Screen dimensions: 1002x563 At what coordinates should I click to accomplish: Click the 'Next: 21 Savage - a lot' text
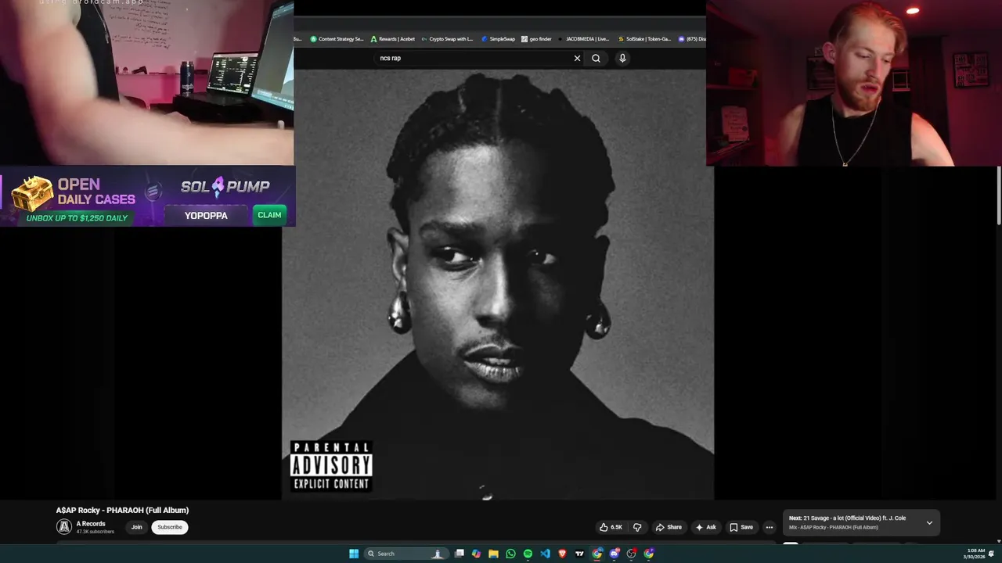pos(847,518)
